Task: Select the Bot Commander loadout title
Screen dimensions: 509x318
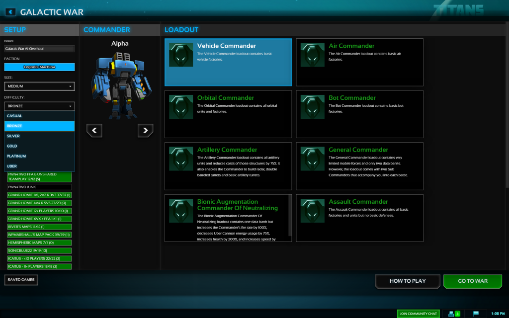Action: [352, 98]
